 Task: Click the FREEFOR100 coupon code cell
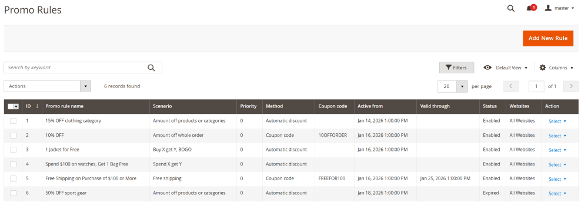point(332,178)
